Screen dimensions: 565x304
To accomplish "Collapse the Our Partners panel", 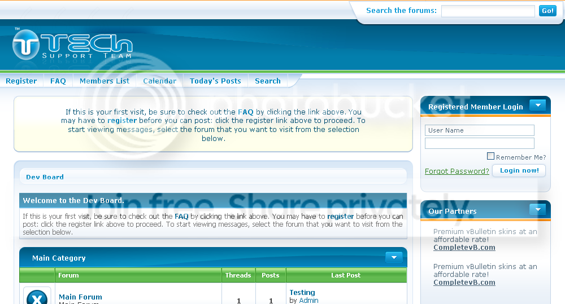I will point(538,209).
